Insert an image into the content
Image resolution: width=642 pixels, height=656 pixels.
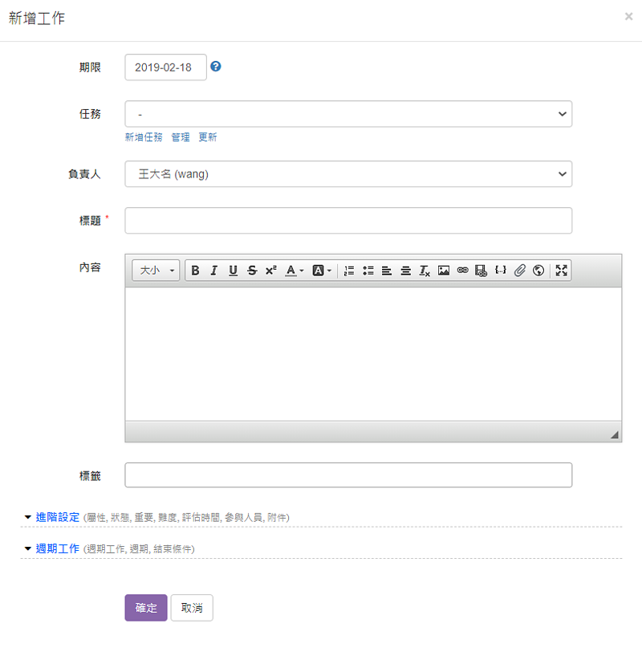(x=444, y=271)
